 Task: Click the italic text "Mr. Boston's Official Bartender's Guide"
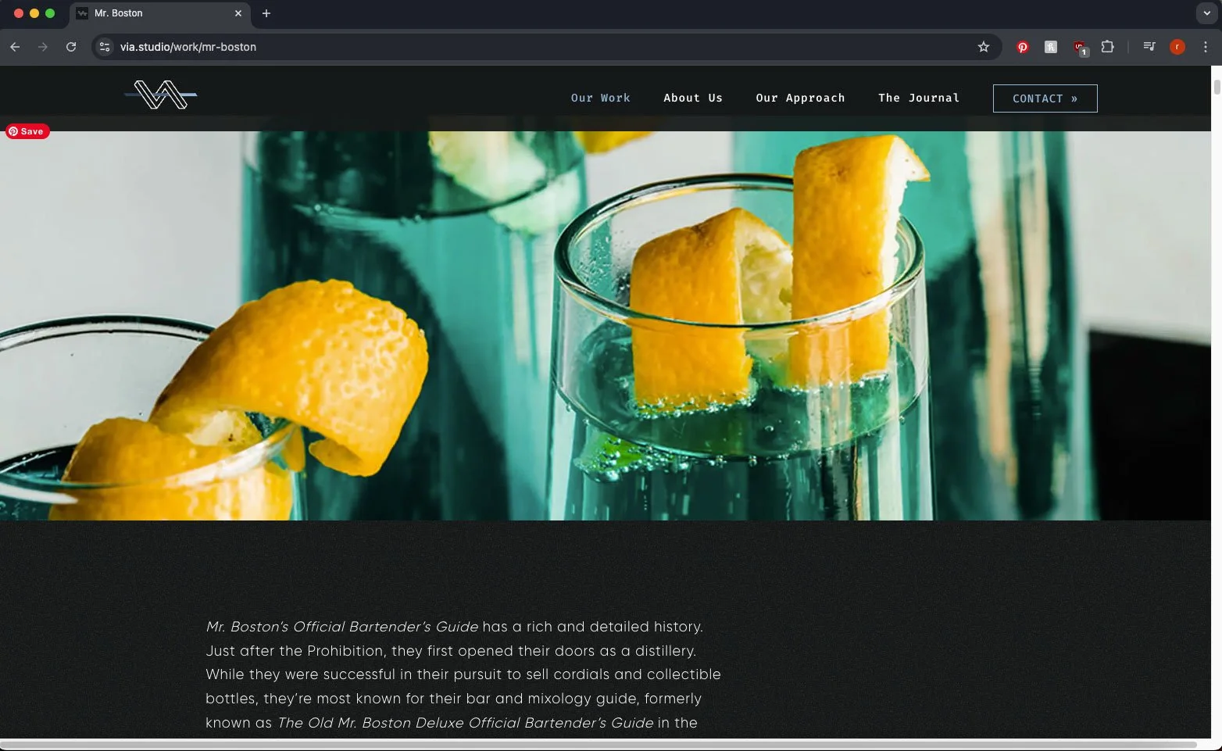[x=341, y=627]
